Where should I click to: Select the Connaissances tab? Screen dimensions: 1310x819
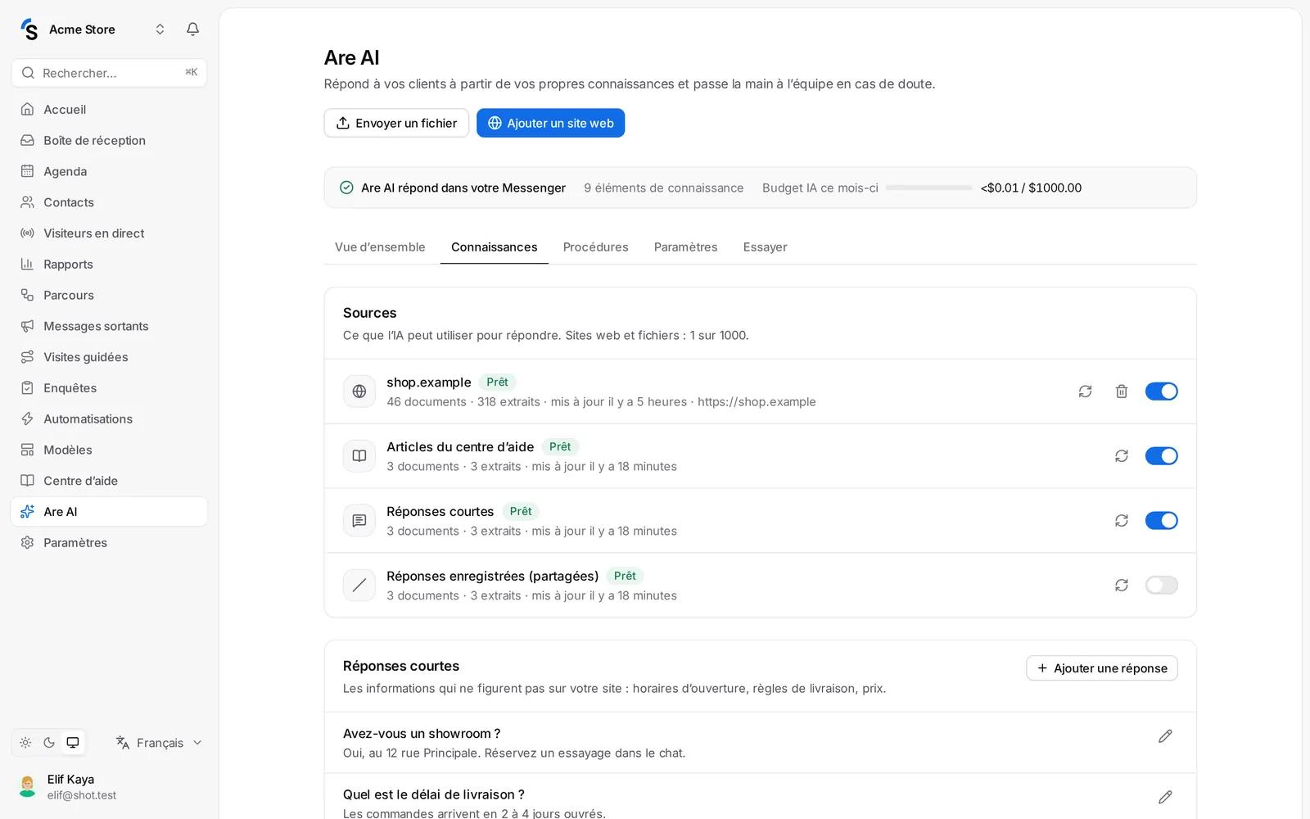495,247
